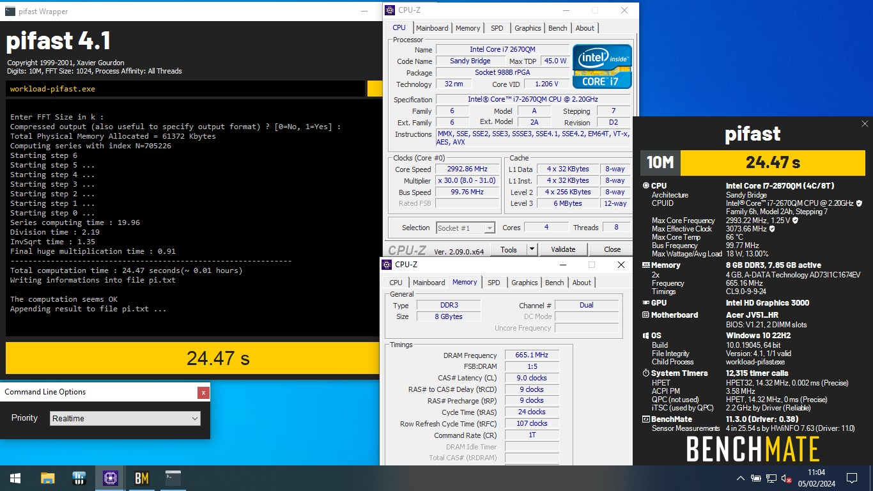
Task: Select Bench tab in the lower CPU-Z window
Action: pyautogui.click(x=555, y=283)
